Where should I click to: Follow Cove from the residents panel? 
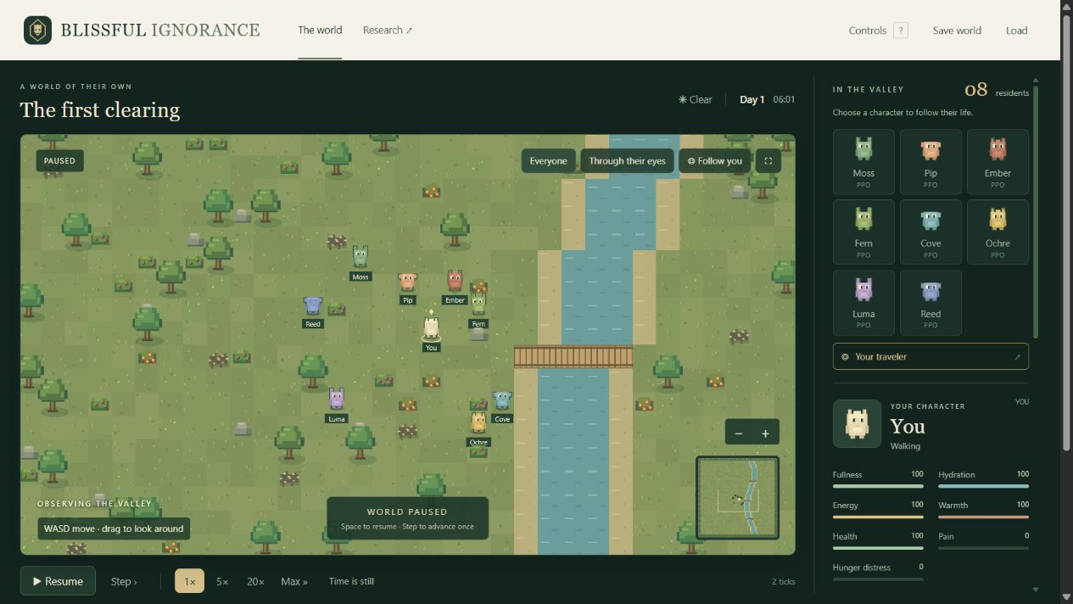pyautogui.click(x=930, y=232)
